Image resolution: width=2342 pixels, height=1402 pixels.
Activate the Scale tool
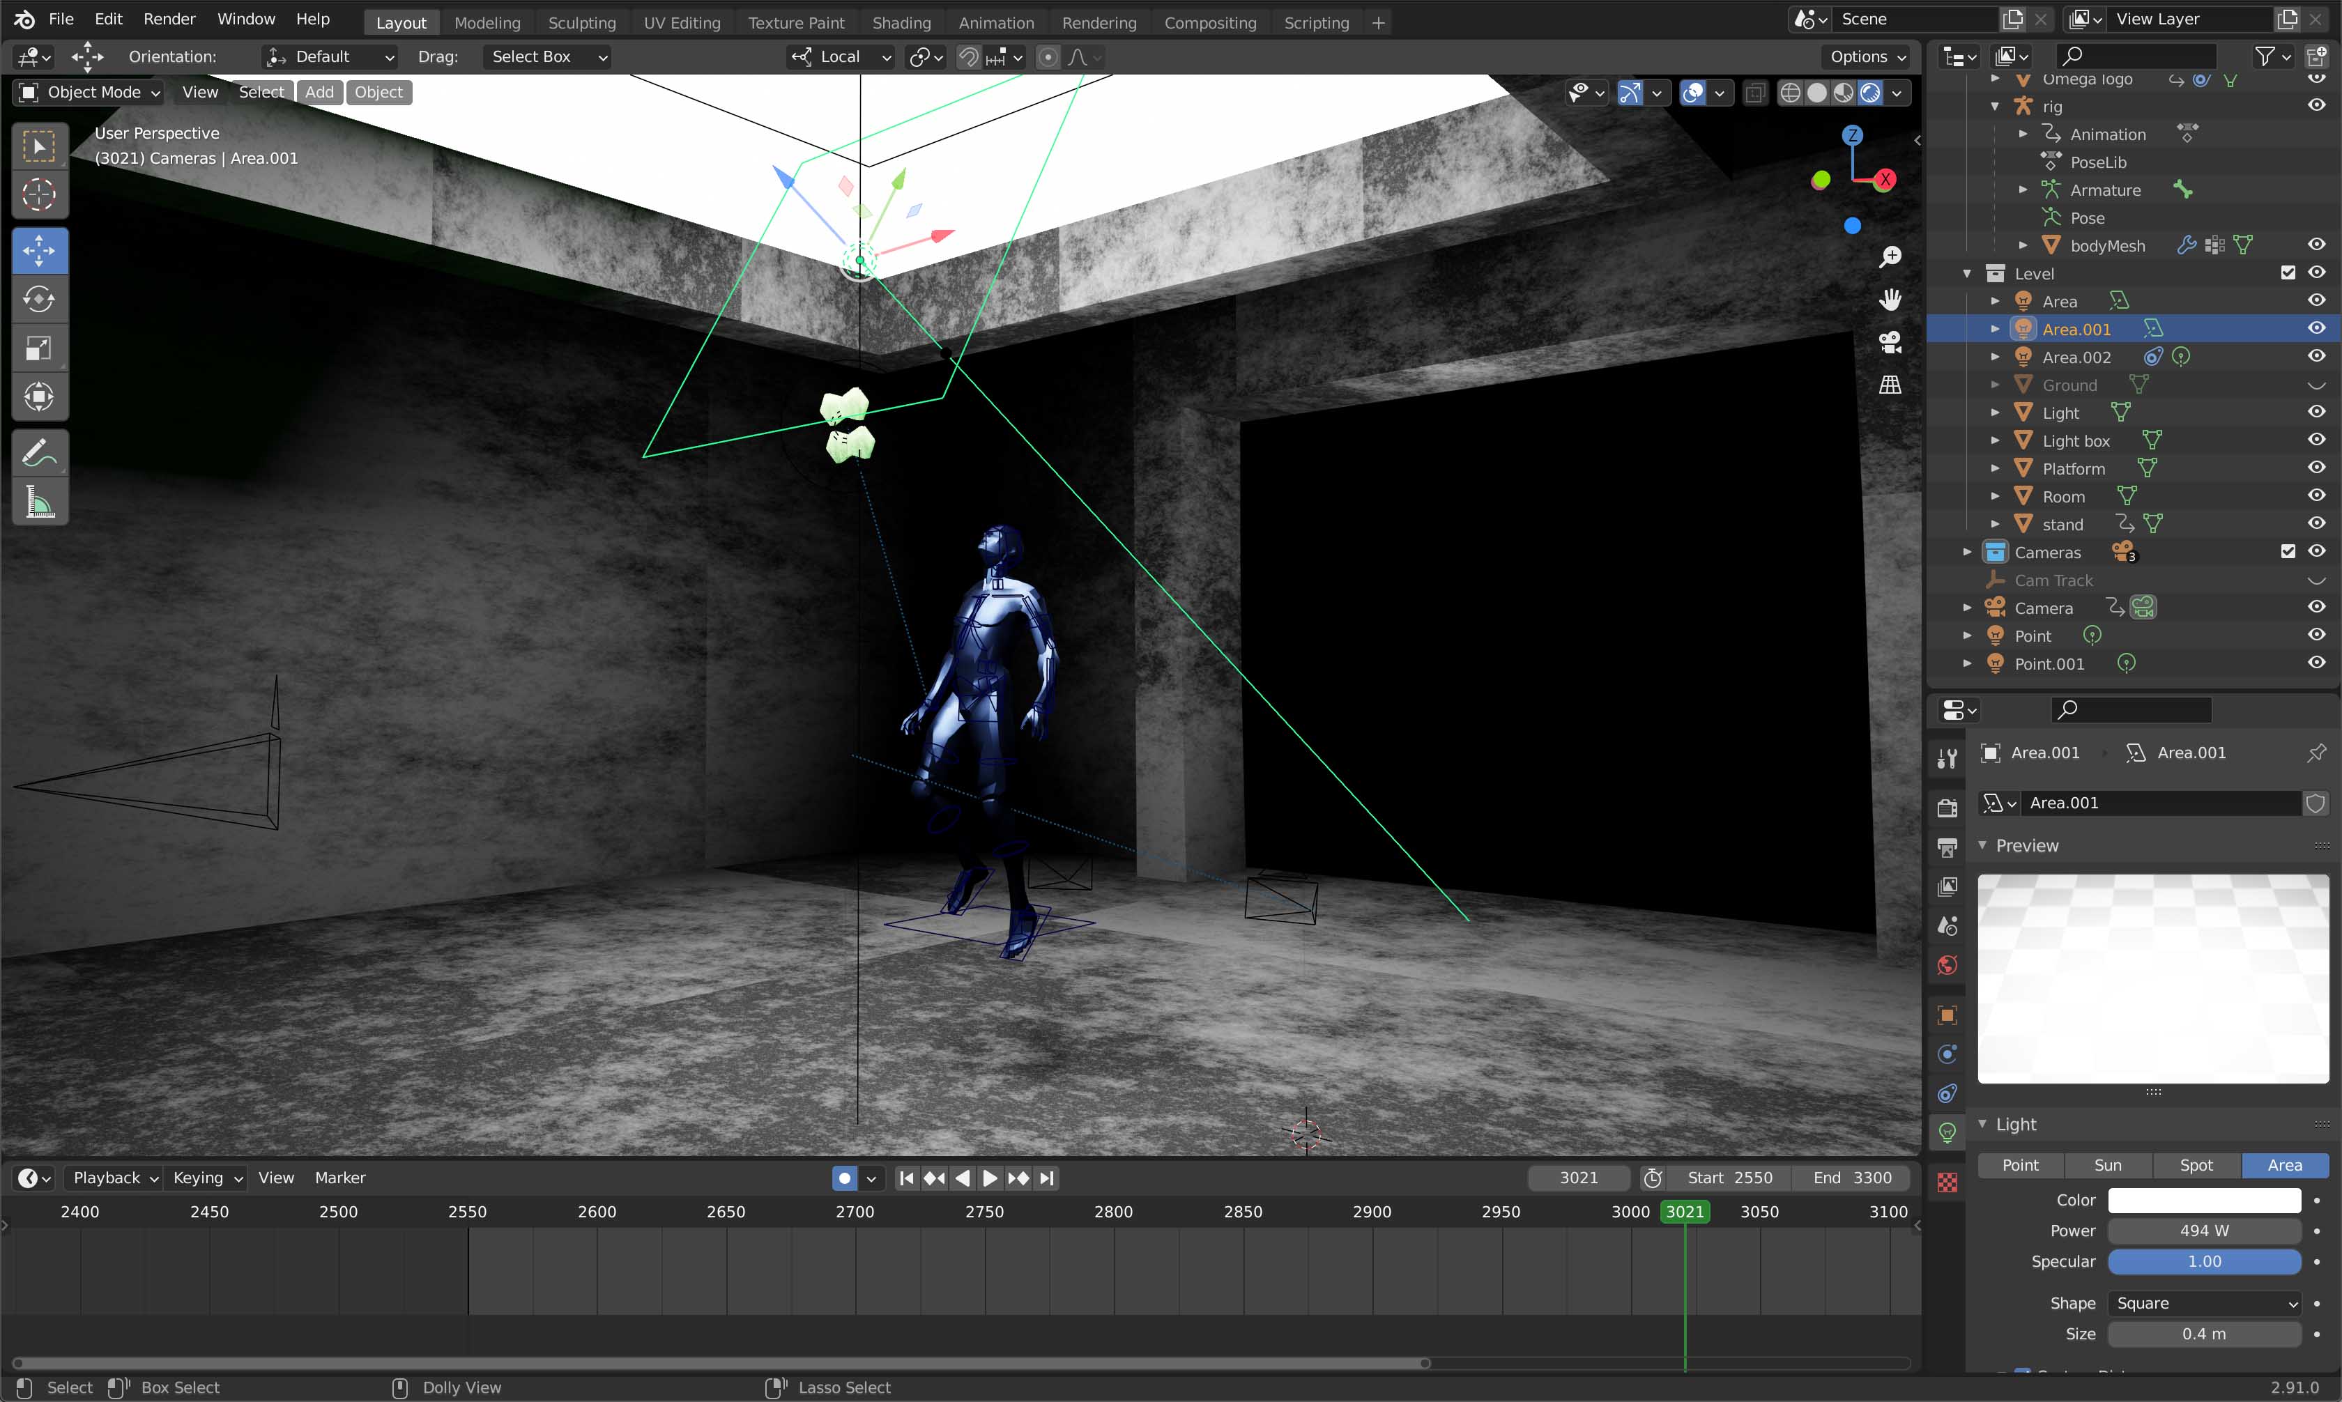pyautogui.click(x=39, y=348)
